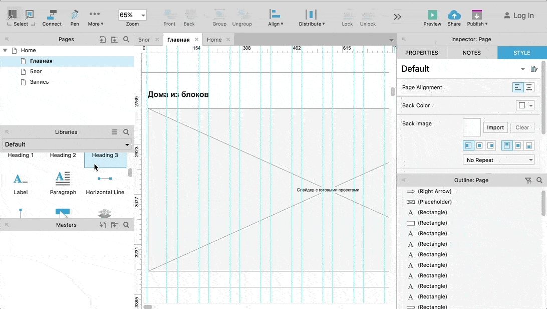Screen dimensions: 547x309
Task: Add a folder in the Masters panel
Action: pyautogui.click(x=114, y=225)
